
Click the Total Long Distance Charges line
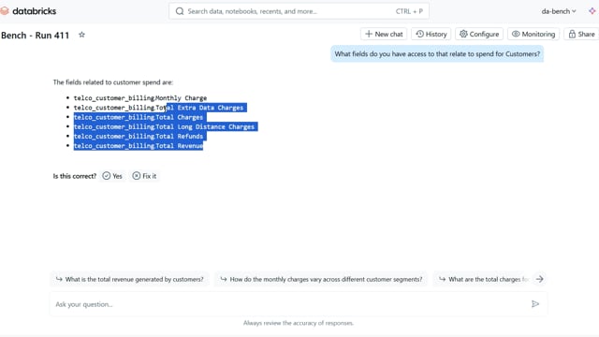coord(164,127)
